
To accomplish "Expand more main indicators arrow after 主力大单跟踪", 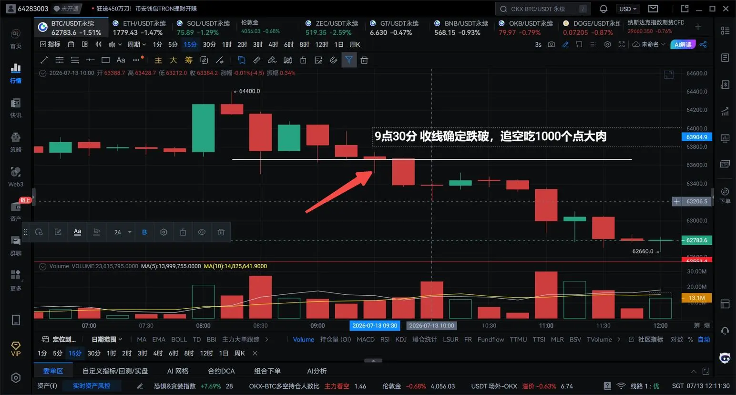I will (266, 340).
